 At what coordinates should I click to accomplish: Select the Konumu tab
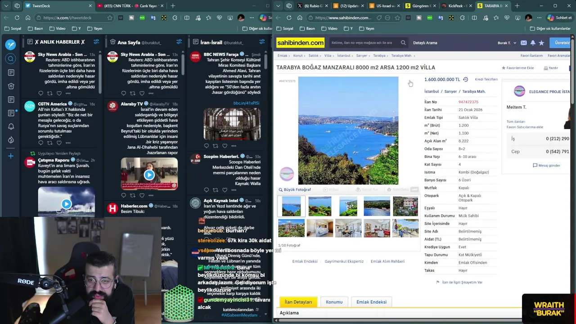[x=334, y=302]
